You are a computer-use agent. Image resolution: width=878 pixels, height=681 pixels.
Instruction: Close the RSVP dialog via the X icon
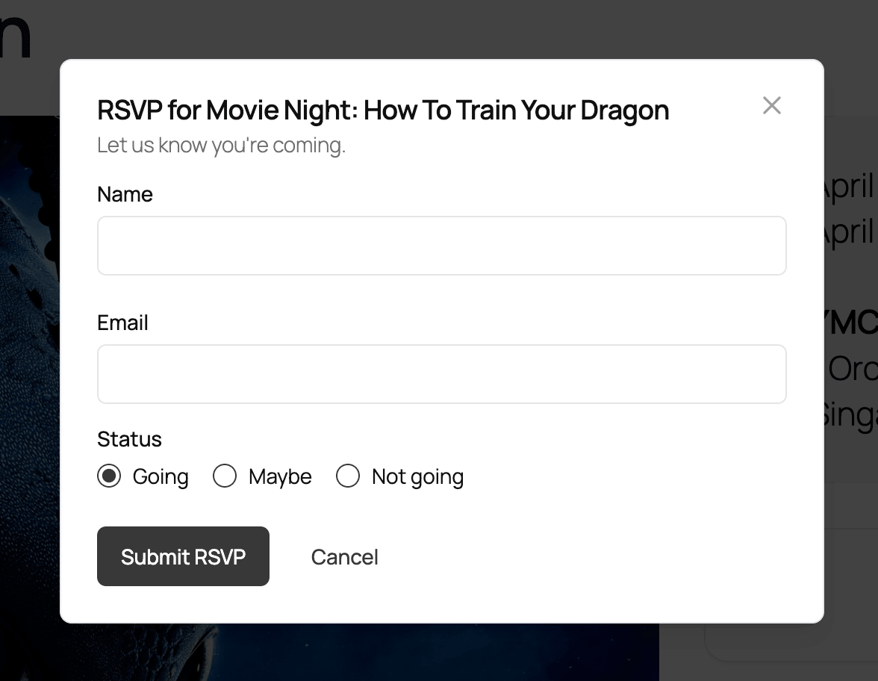coord(771,105)
